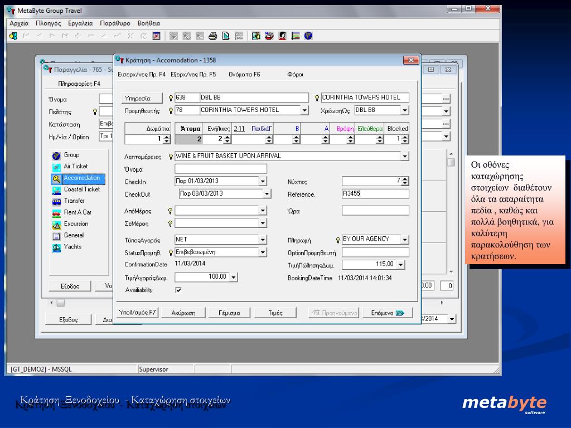The width and height of the screenshot is (571, 428).
Task: Click the empty Όνομα field in Κράτηση
Action: pyautogui.click(x=221, y=168)
